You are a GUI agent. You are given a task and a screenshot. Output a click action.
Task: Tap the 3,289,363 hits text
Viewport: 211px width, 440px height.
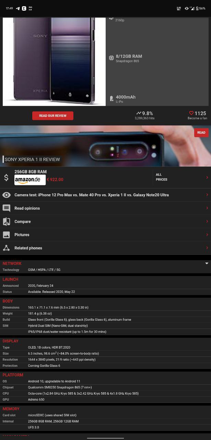pos(144,118)
